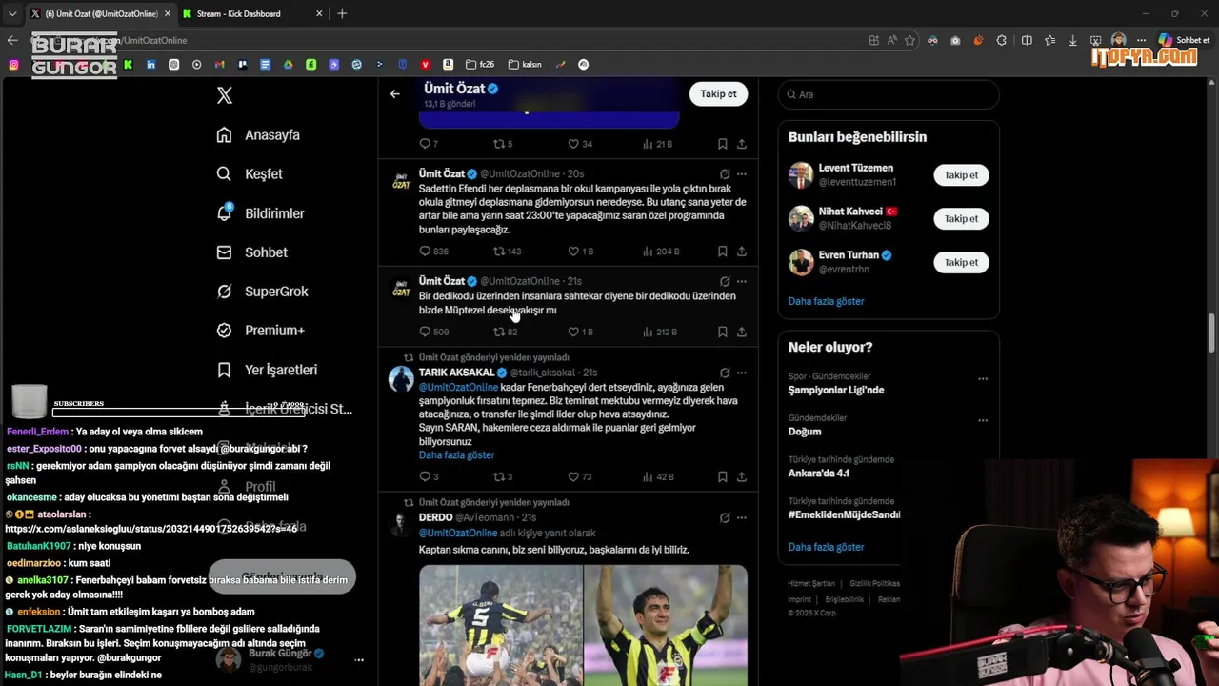Open a new browser tab with the plus button

pos(342,13)
